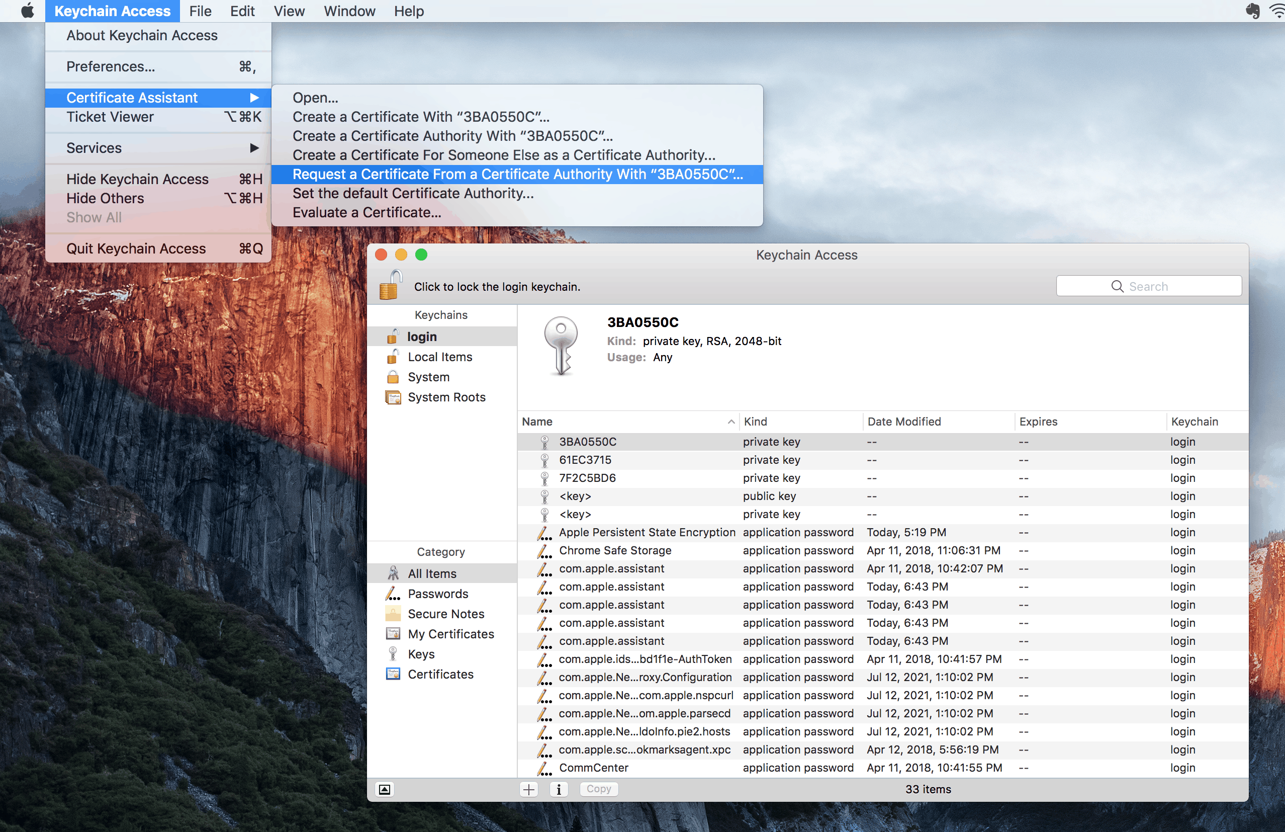Select the System keychain lock icon
The height and width of the screenshot is (832, 1285).
393,377
